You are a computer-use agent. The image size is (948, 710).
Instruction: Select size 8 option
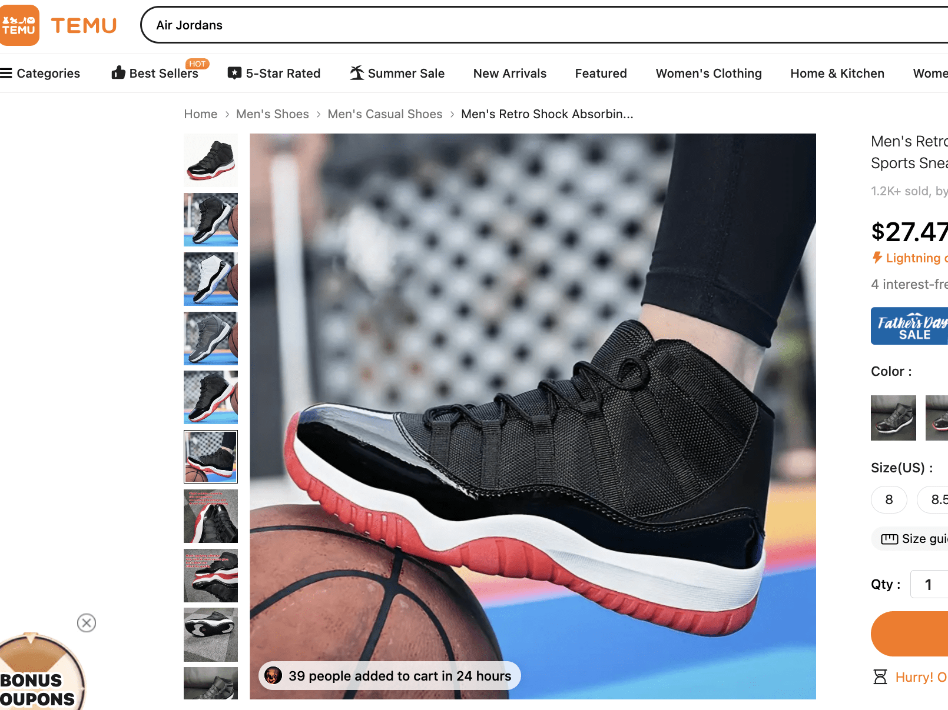(889, 499)
